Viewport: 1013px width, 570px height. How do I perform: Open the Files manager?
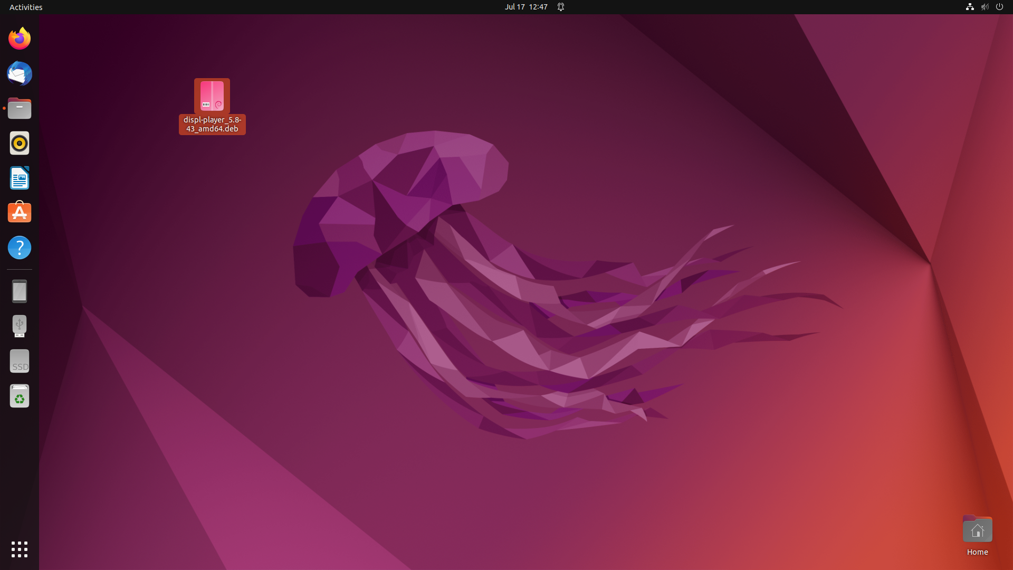point(20,109)
